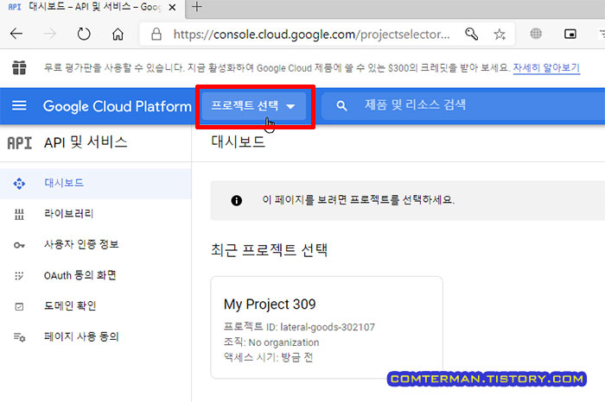
Task: Select 대시보드 in the sidebar
Action: tap(95, 183)
